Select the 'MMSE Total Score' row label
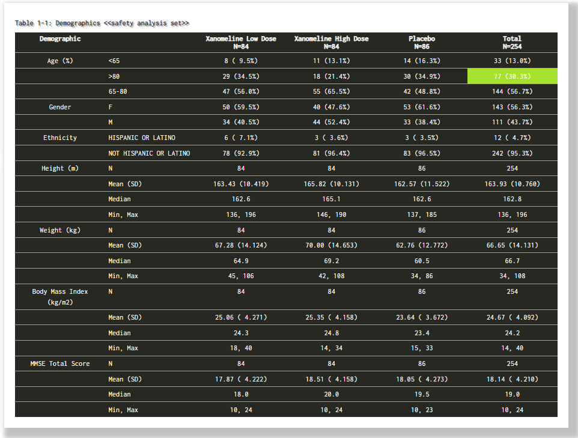578x438 pixels. pos(60,363)
